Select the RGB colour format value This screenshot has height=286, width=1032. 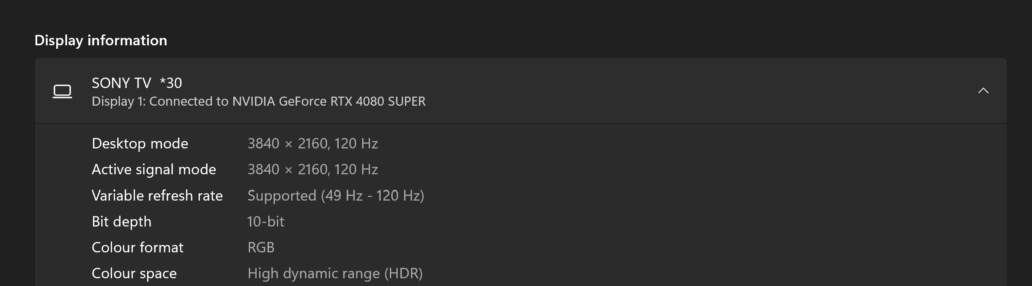(261, 248)
